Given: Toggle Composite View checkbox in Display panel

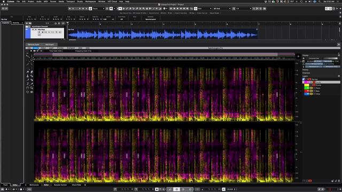Looking at the screenshot, I should click(304, 58).
